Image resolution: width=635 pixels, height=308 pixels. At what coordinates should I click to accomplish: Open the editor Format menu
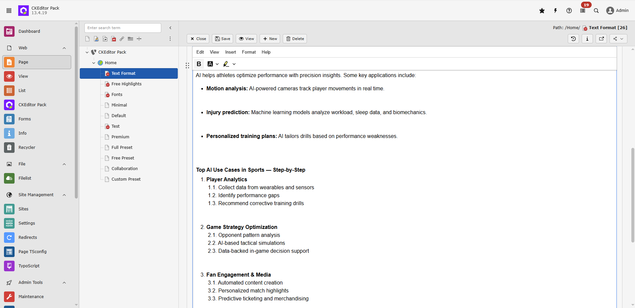point(249,52)
